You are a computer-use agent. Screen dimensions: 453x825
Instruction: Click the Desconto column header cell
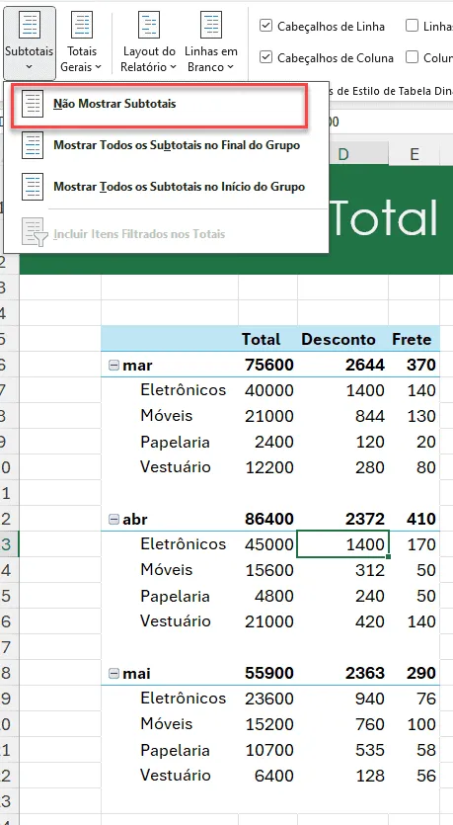click(338, 339)
